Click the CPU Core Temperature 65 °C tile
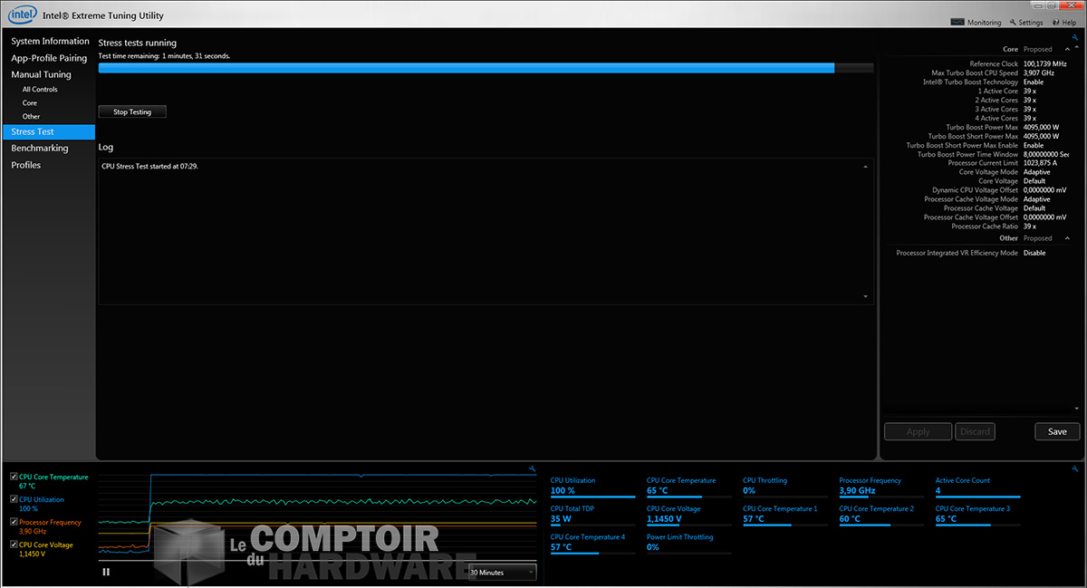Screen dimensions: 1087x588 point(689,487)
